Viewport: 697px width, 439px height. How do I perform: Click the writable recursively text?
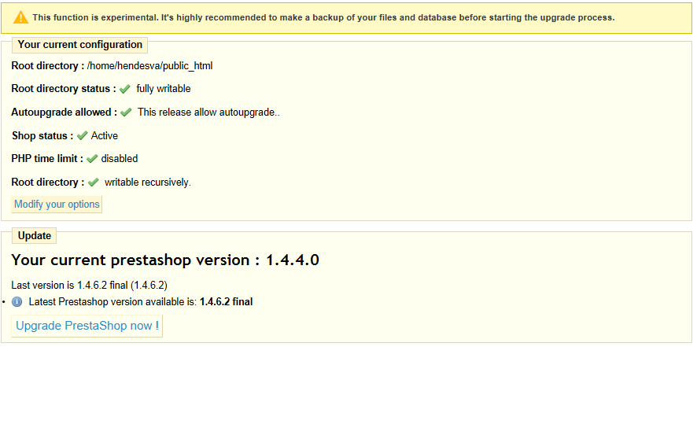[x=148, y=183]
